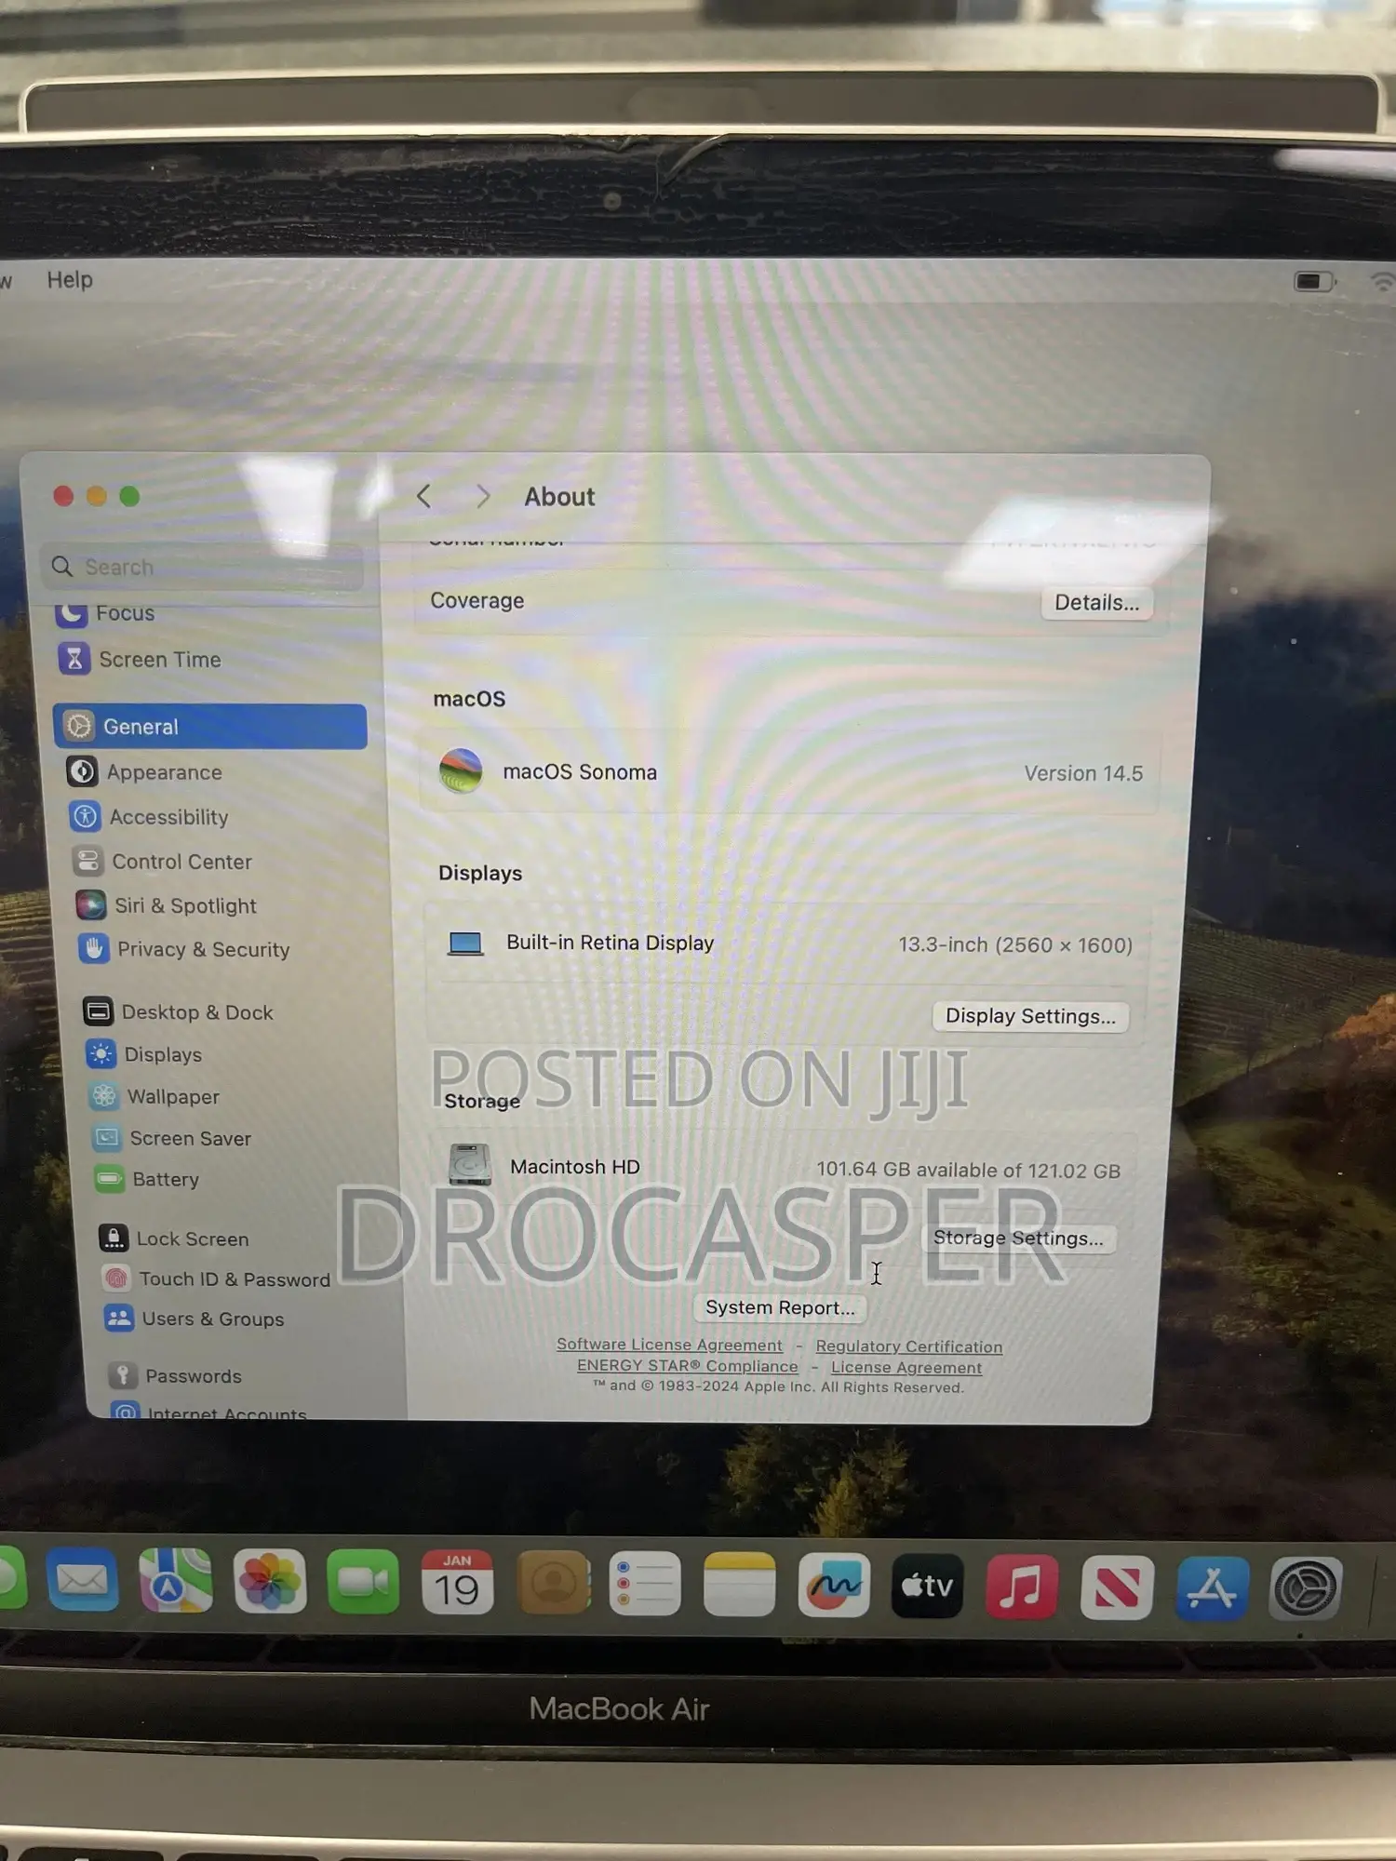Open Siri & Spotlight settings
Image resolution: width=1396 pixels, height=1861 pixels.
click(x=166, y=905)
